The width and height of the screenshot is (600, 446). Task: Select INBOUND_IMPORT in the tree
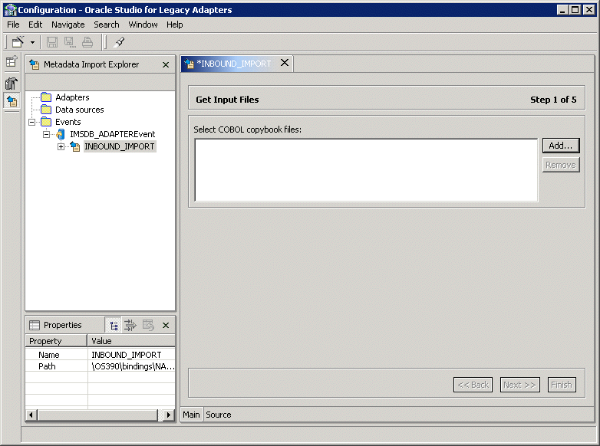pyautogui.click(x=120, y=146)
